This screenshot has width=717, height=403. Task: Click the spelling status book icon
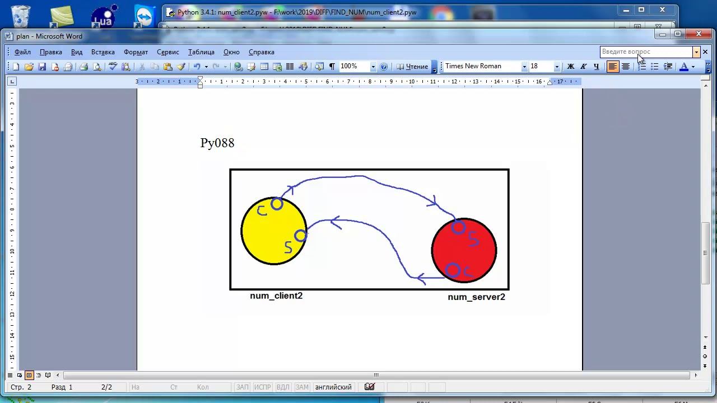click(x=369, y=387)
